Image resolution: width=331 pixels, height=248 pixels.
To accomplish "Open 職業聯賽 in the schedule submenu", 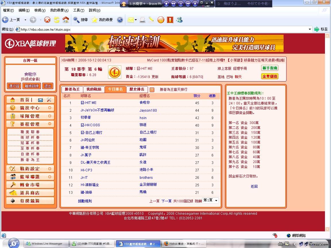I will 30,132.
